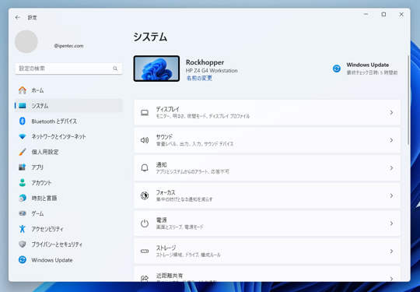Screen dimensions: 420x292
Task: Select アプリ in the sidebar
Action: click(68, 167)
